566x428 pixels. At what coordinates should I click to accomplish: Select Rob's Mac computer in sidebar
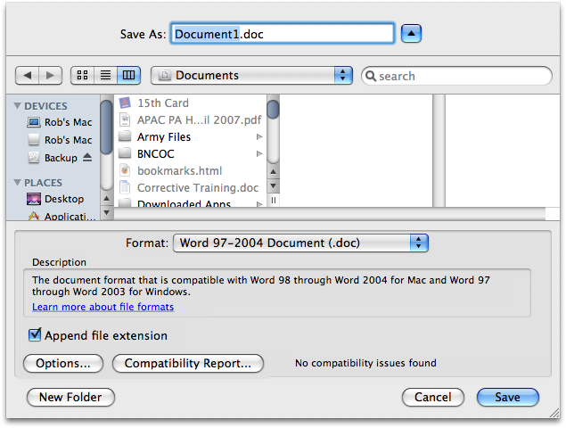[60, 122]
